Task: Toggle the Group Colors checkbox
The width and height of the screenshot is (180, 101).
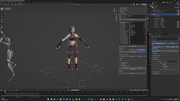Action: tap(163, 66)
